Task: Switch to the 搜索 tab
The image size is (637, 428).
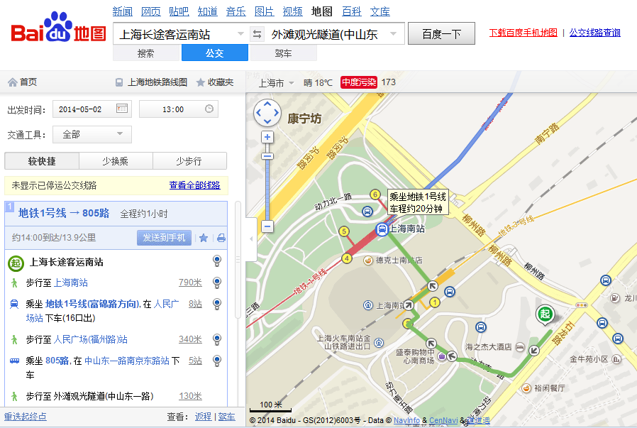Action: point(146,53)
